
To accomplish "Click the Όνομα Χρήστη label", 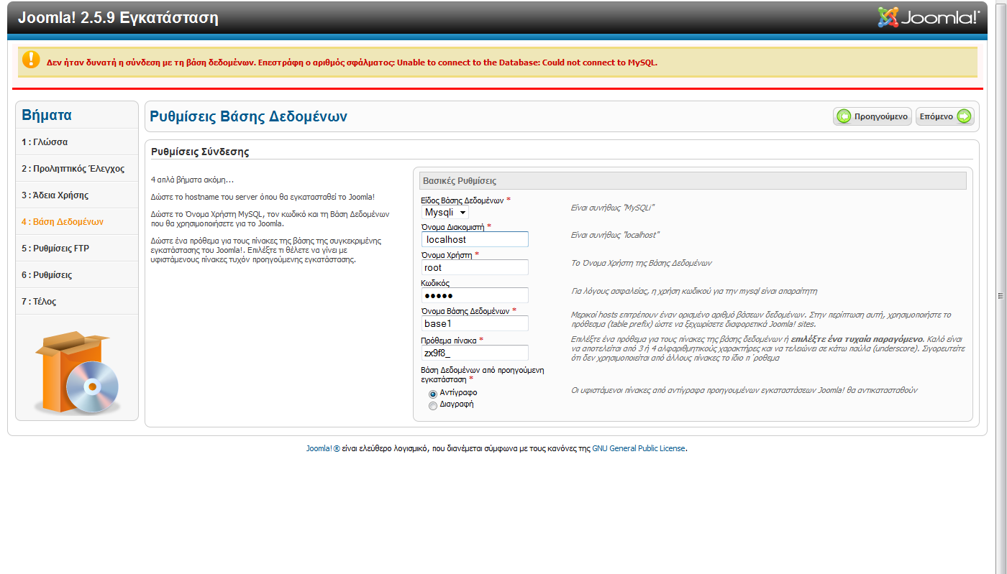I will (447, 255).
